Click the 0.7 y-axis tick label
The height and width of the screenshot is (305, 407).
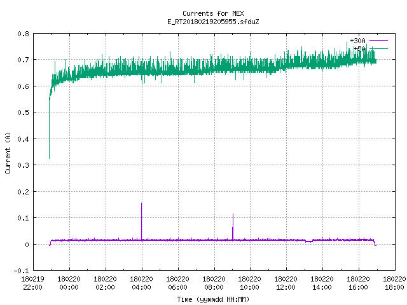(24, 60)
